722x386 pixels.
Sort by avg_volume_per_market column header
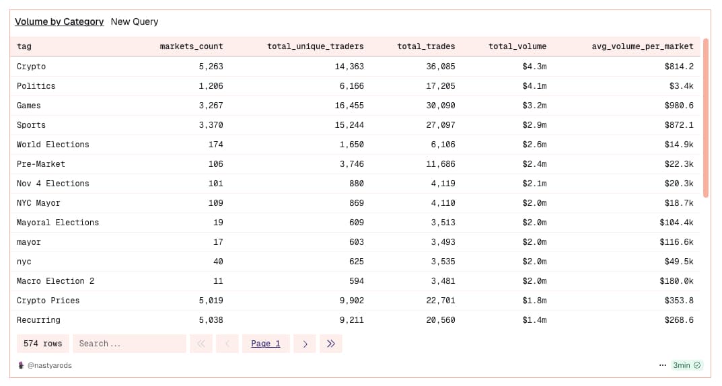click(x=642, y=46)
